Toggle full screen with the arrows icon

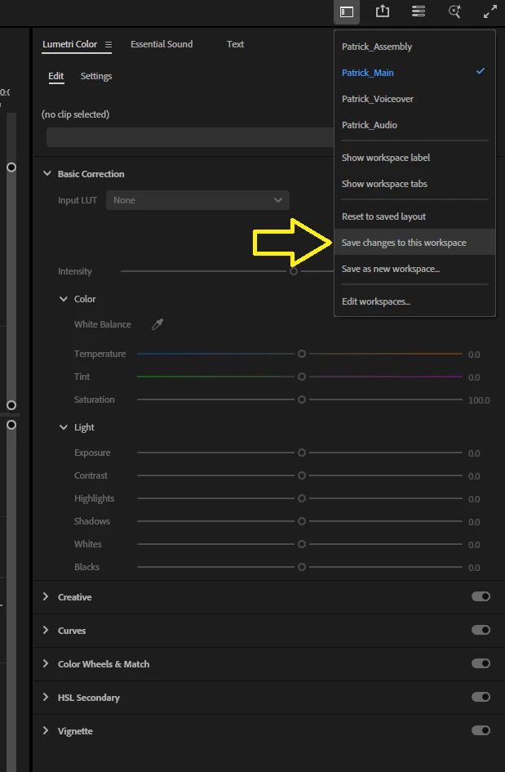pos(490,11)
